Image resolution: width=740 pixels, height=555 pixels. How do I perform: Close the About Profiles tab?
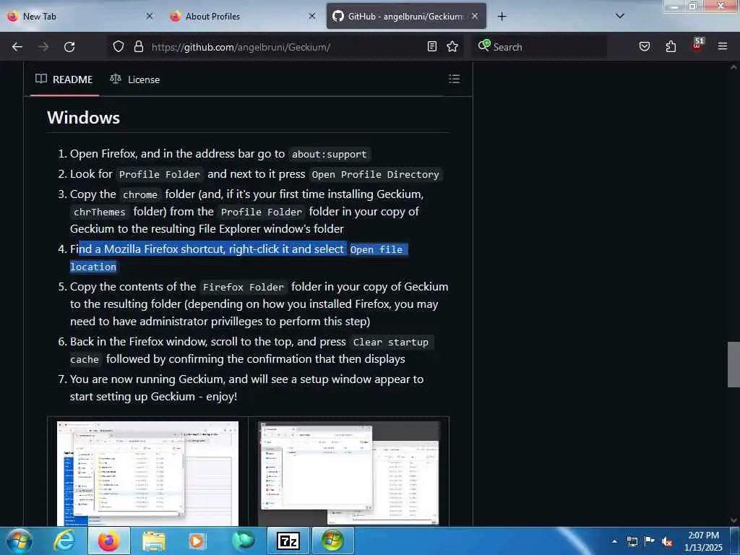(312, 16)
